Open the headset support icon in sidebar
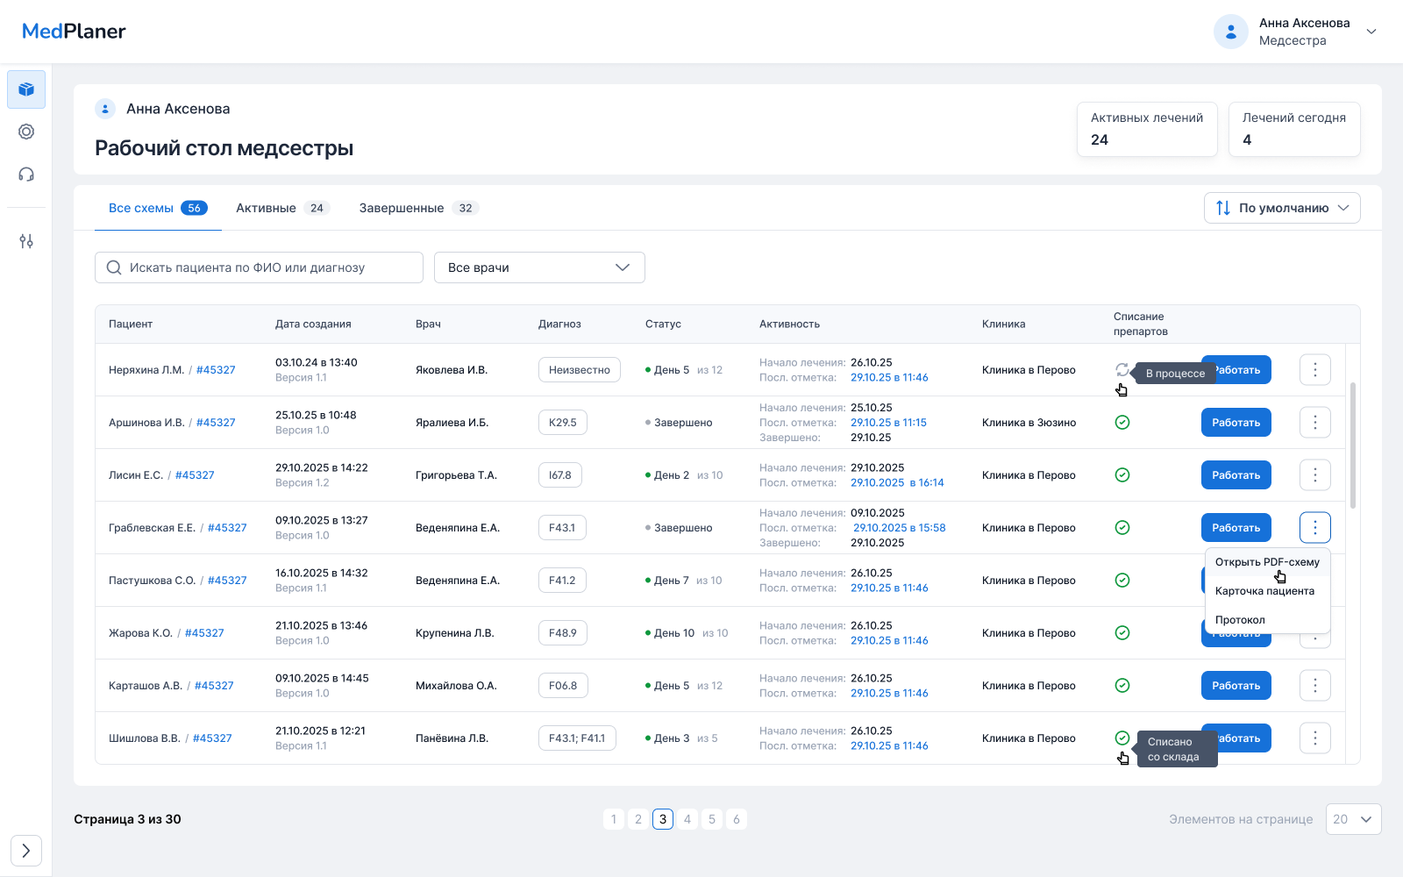Image resolution: width=1403 pixels, height=877 pixels. pyautogui.click(x=26, y=175)
